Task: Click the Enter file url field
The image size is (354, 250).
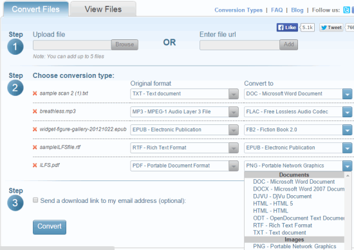Action: tap(239, 45)
